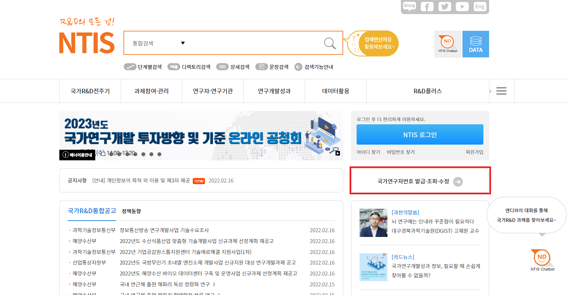Screen dimensions: 568x295
Task: Open the floating NTIS Chatbot icon at bottom right
Action: (542, 260)
